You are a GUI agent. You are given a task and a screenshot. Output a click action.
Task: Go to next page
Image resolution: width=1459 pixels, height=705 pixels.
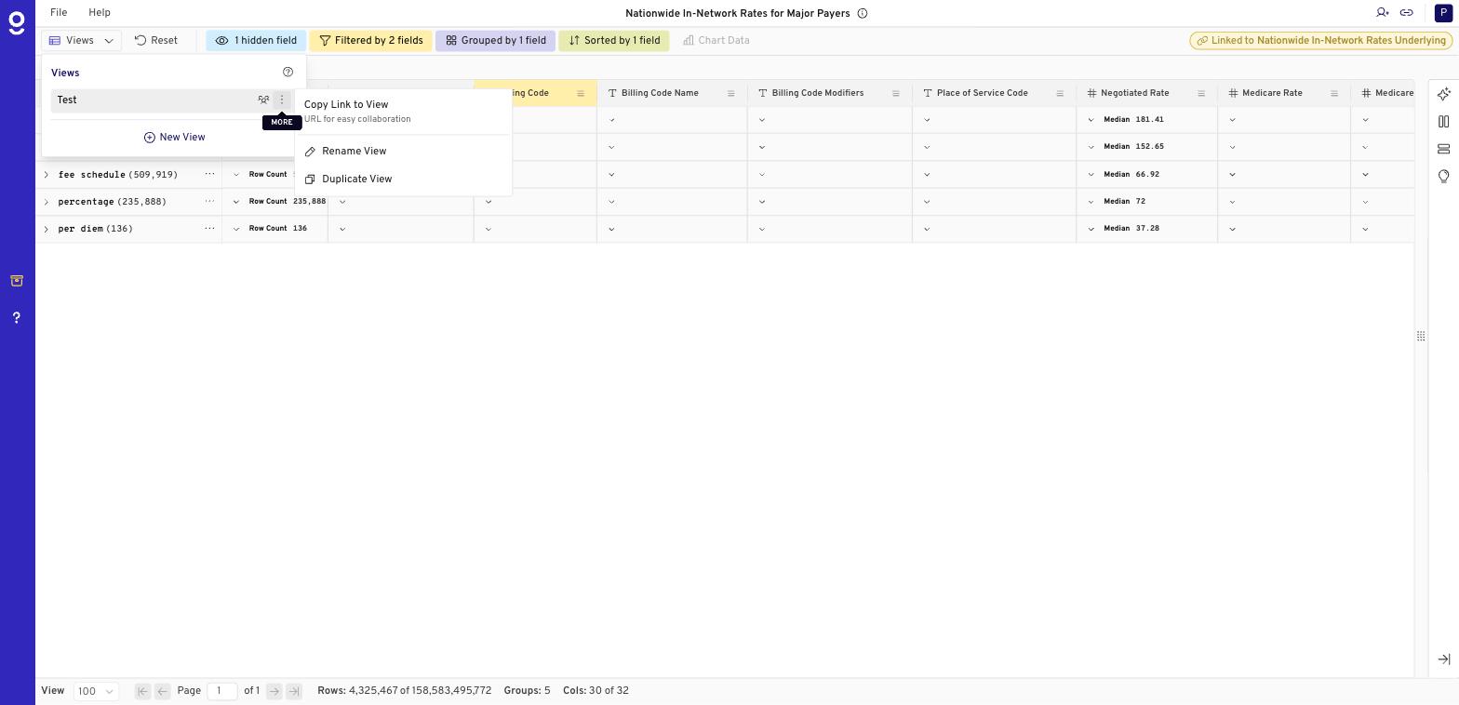274,691
